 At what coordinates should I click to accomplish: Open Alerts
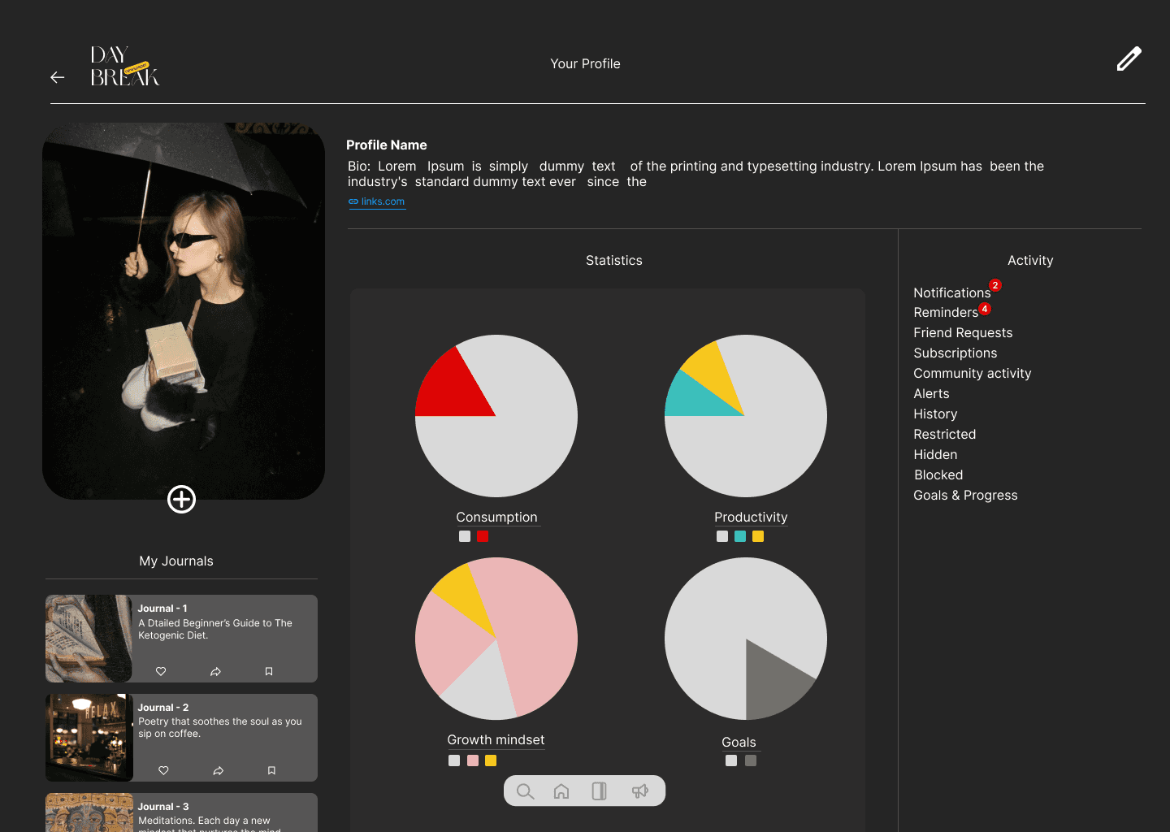tap(931, 393)
